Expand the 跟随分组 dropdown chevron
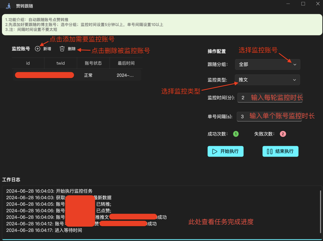The width and height of the screenshot is (323, 241). click(x=295, y=64)
